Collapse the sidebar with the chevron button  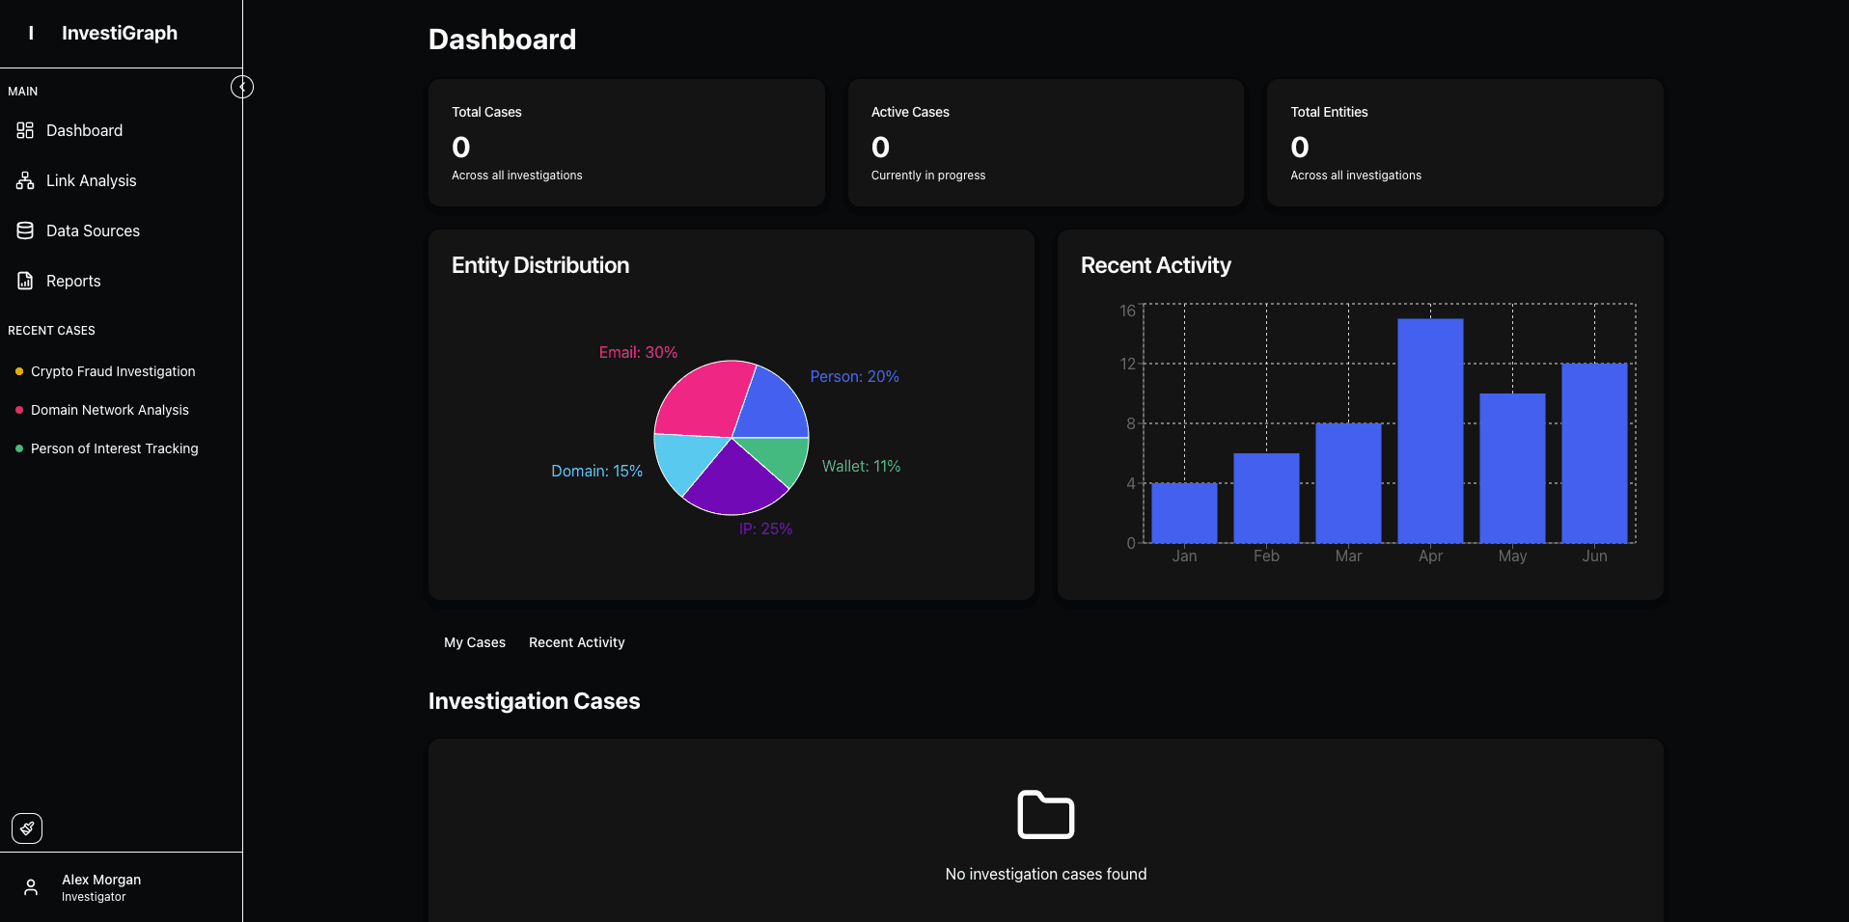pyautogui.click(x=242, y=87)
